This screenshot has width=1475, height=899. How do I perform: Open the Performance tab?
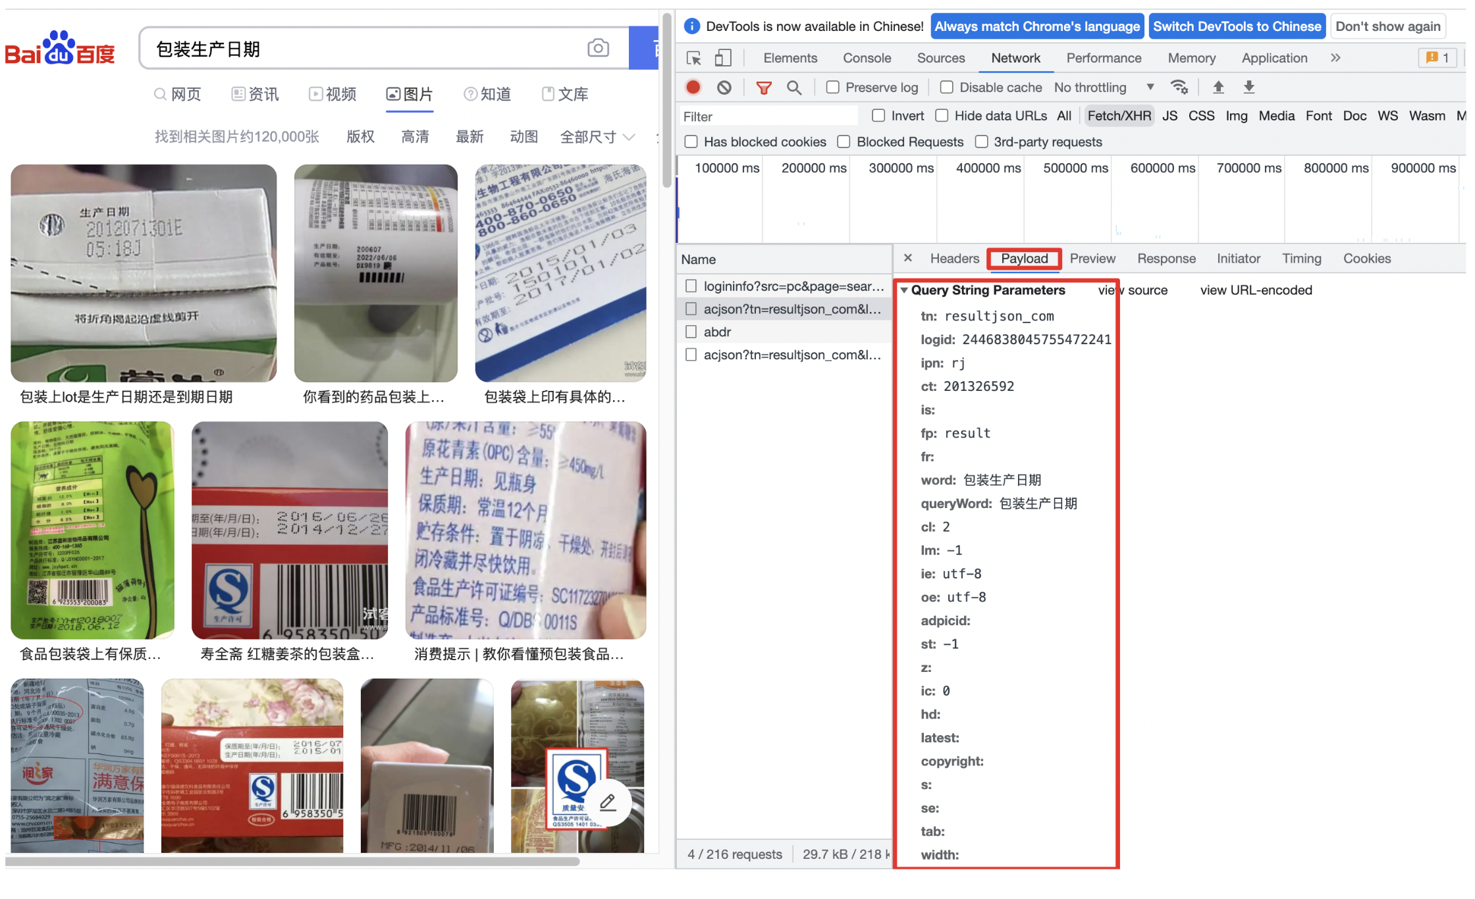coord(1104,58)
